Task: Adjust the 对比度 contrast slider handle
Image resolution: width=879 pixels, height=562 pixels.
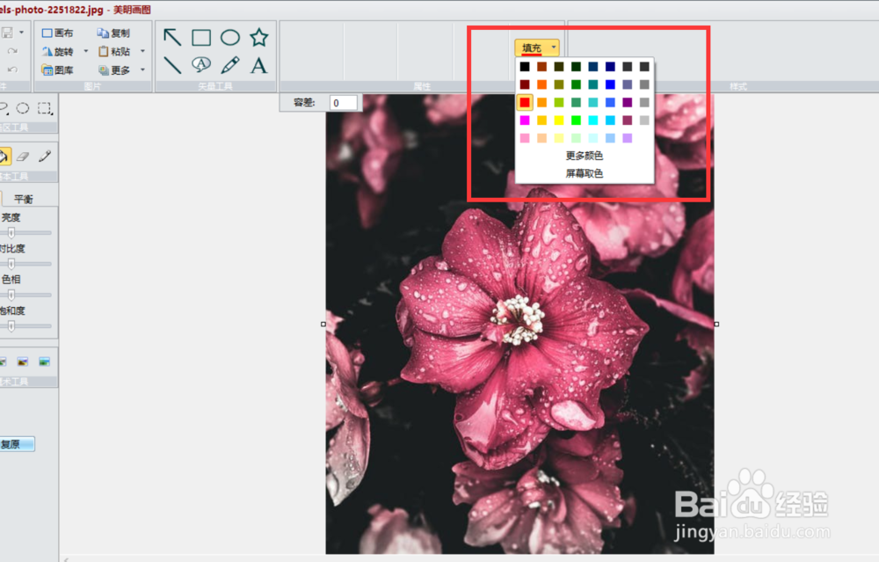Action: 11,264
